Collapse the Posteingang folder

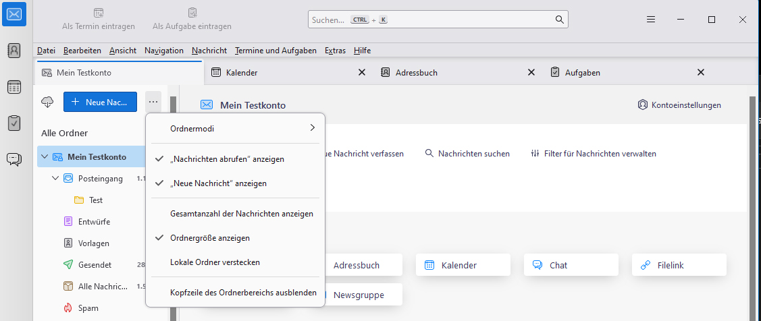pos(55,179)
